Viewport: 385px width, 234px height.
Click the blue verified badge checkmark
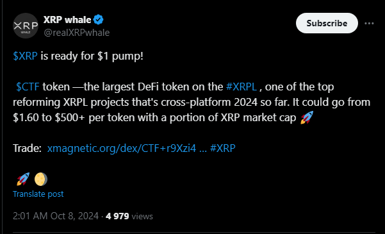point(99,20)
